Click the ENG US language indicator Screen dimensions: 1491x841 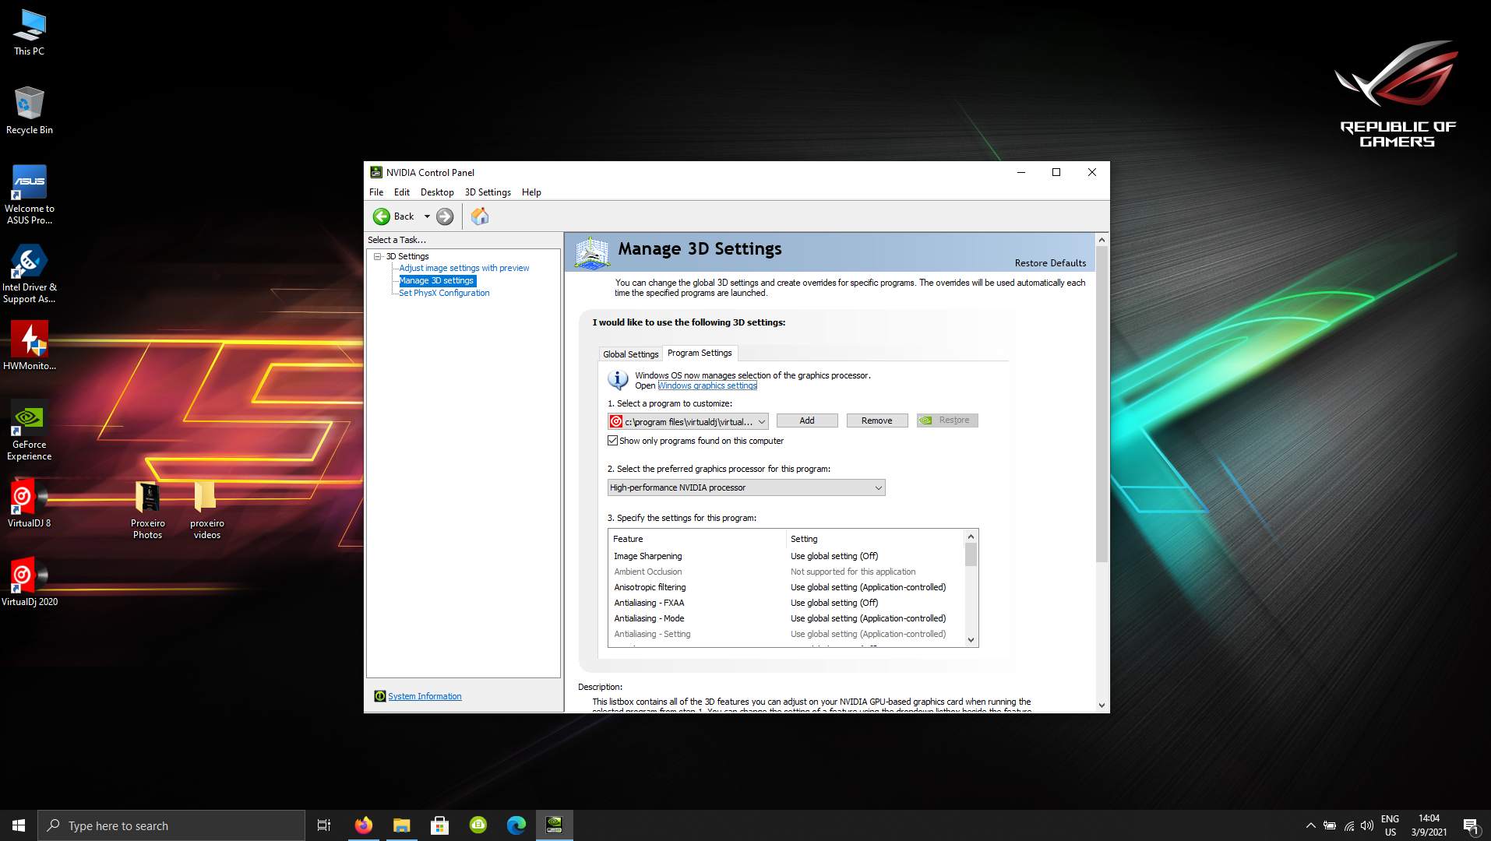[x=1391, y=825]
